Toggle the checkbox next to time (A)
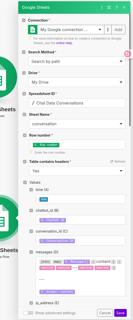The height and width of the screenshot is (320, 133). pyautogui.click(x=31, y=190)
